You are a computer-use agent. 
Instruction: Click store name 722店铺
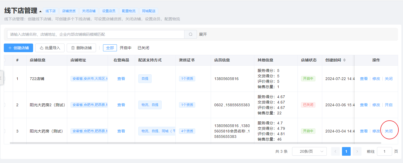37,79
